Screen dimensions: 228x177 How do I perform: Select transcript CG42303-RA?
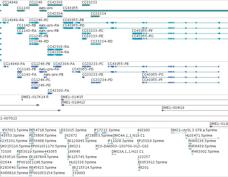(x=58, y=47)
